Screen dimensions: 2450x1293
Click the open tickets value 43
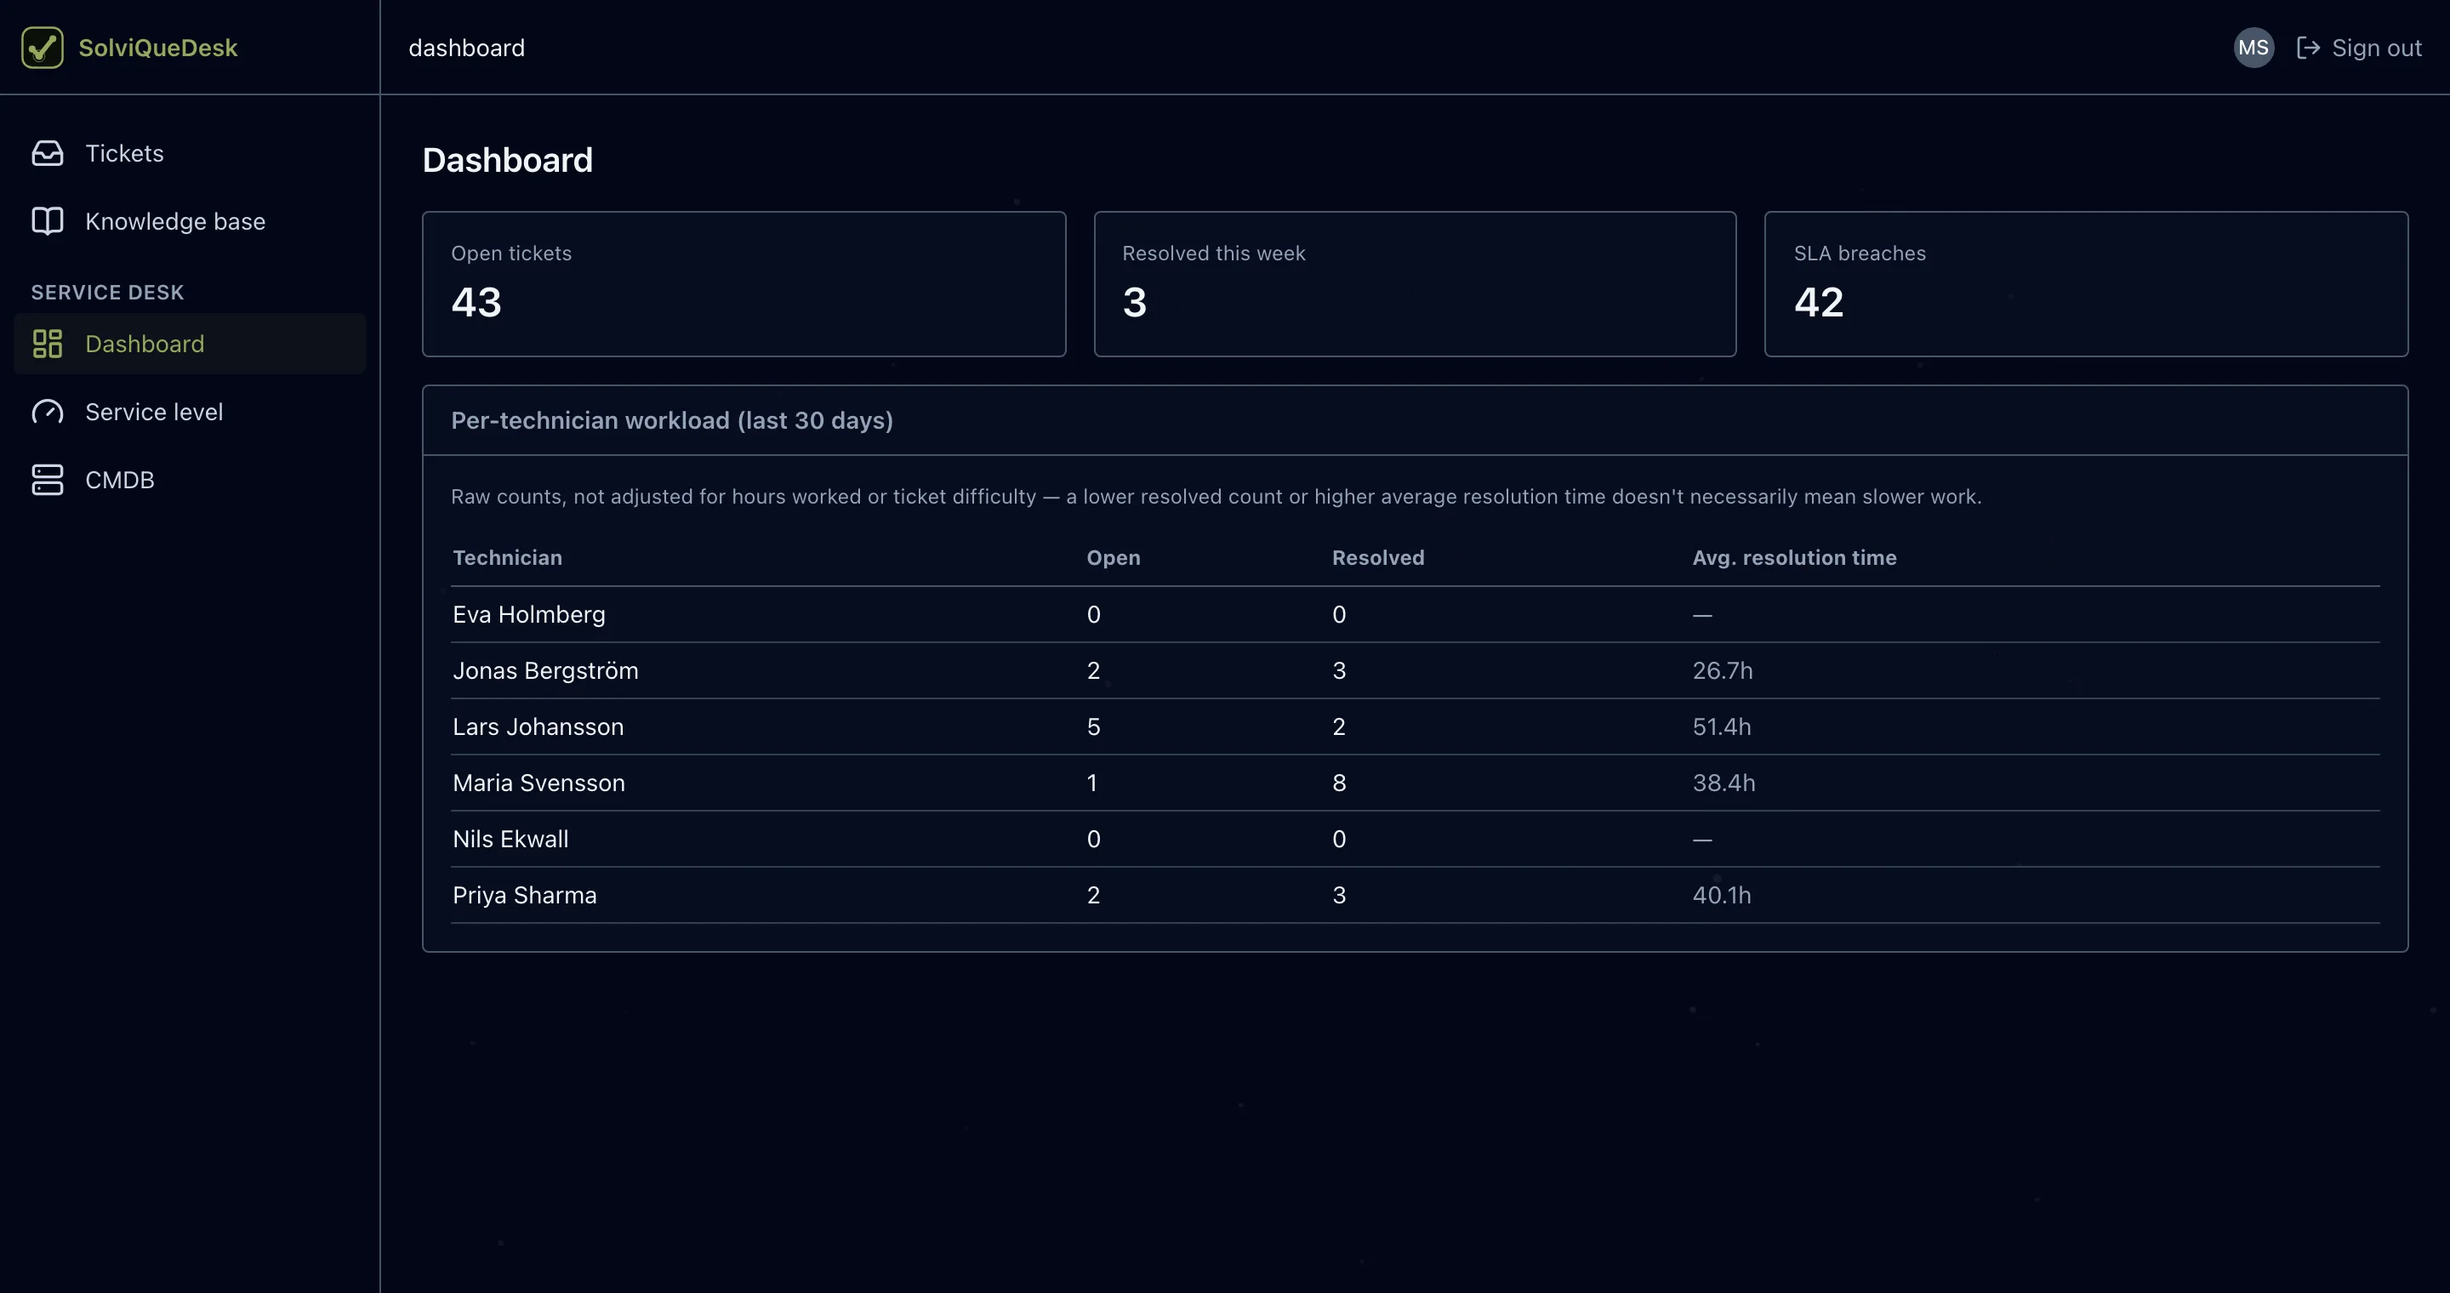[x=476, y=302]
